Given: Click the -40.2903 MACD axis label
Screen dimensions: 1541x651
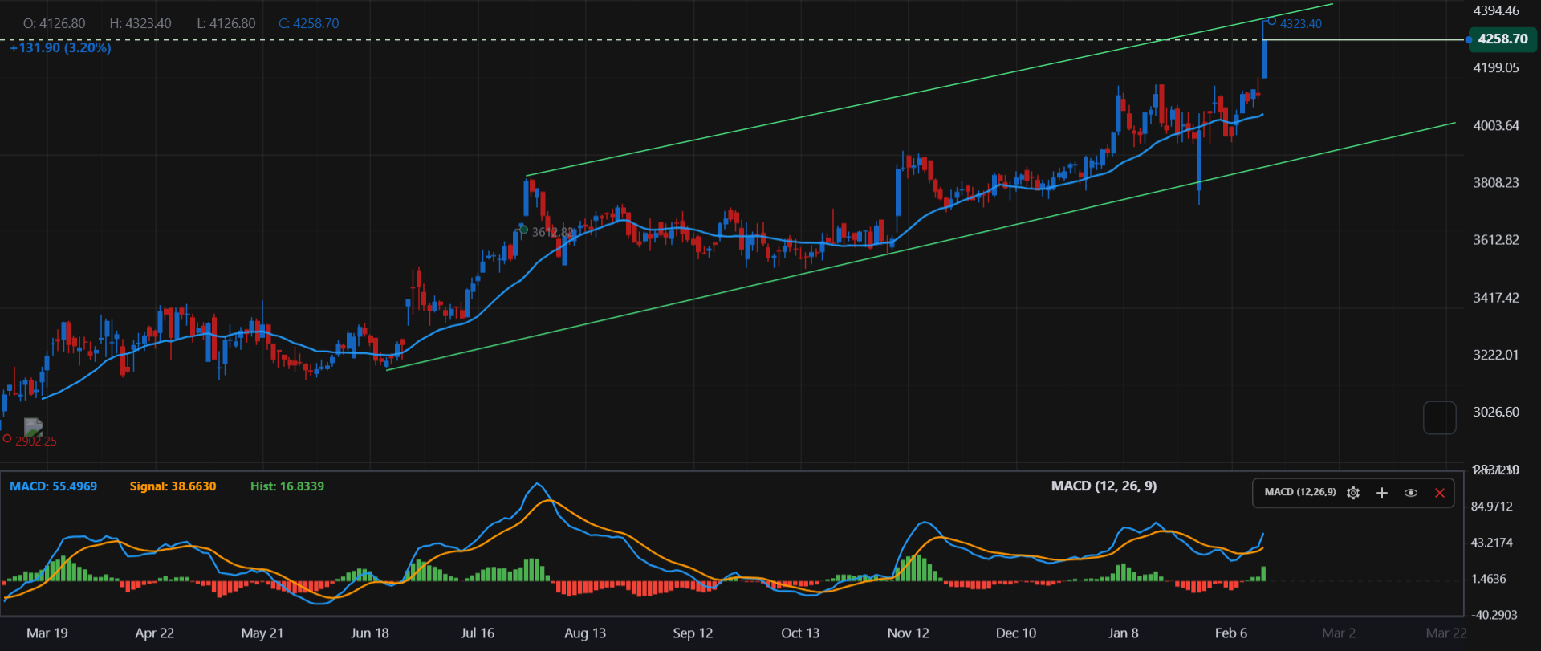Looking at the screenshot, I should (x=1494, y=615).
